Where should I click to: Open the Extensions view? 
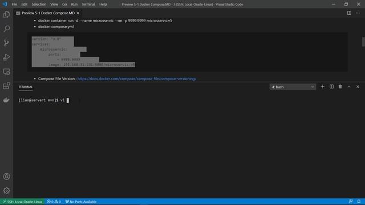[6, 86]
